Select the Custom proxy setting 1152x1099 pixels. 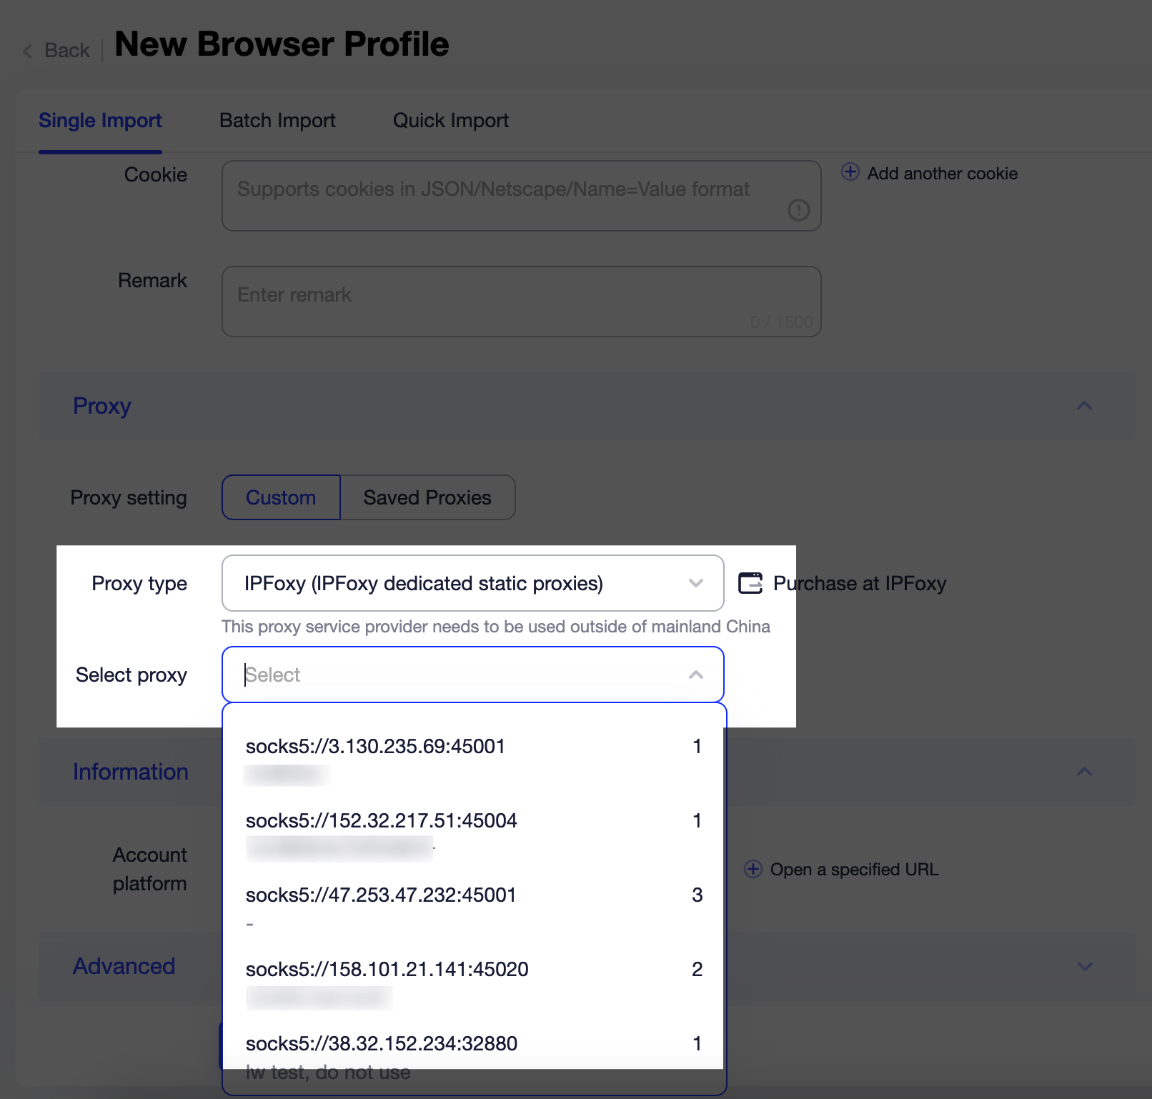pos(280,497)
